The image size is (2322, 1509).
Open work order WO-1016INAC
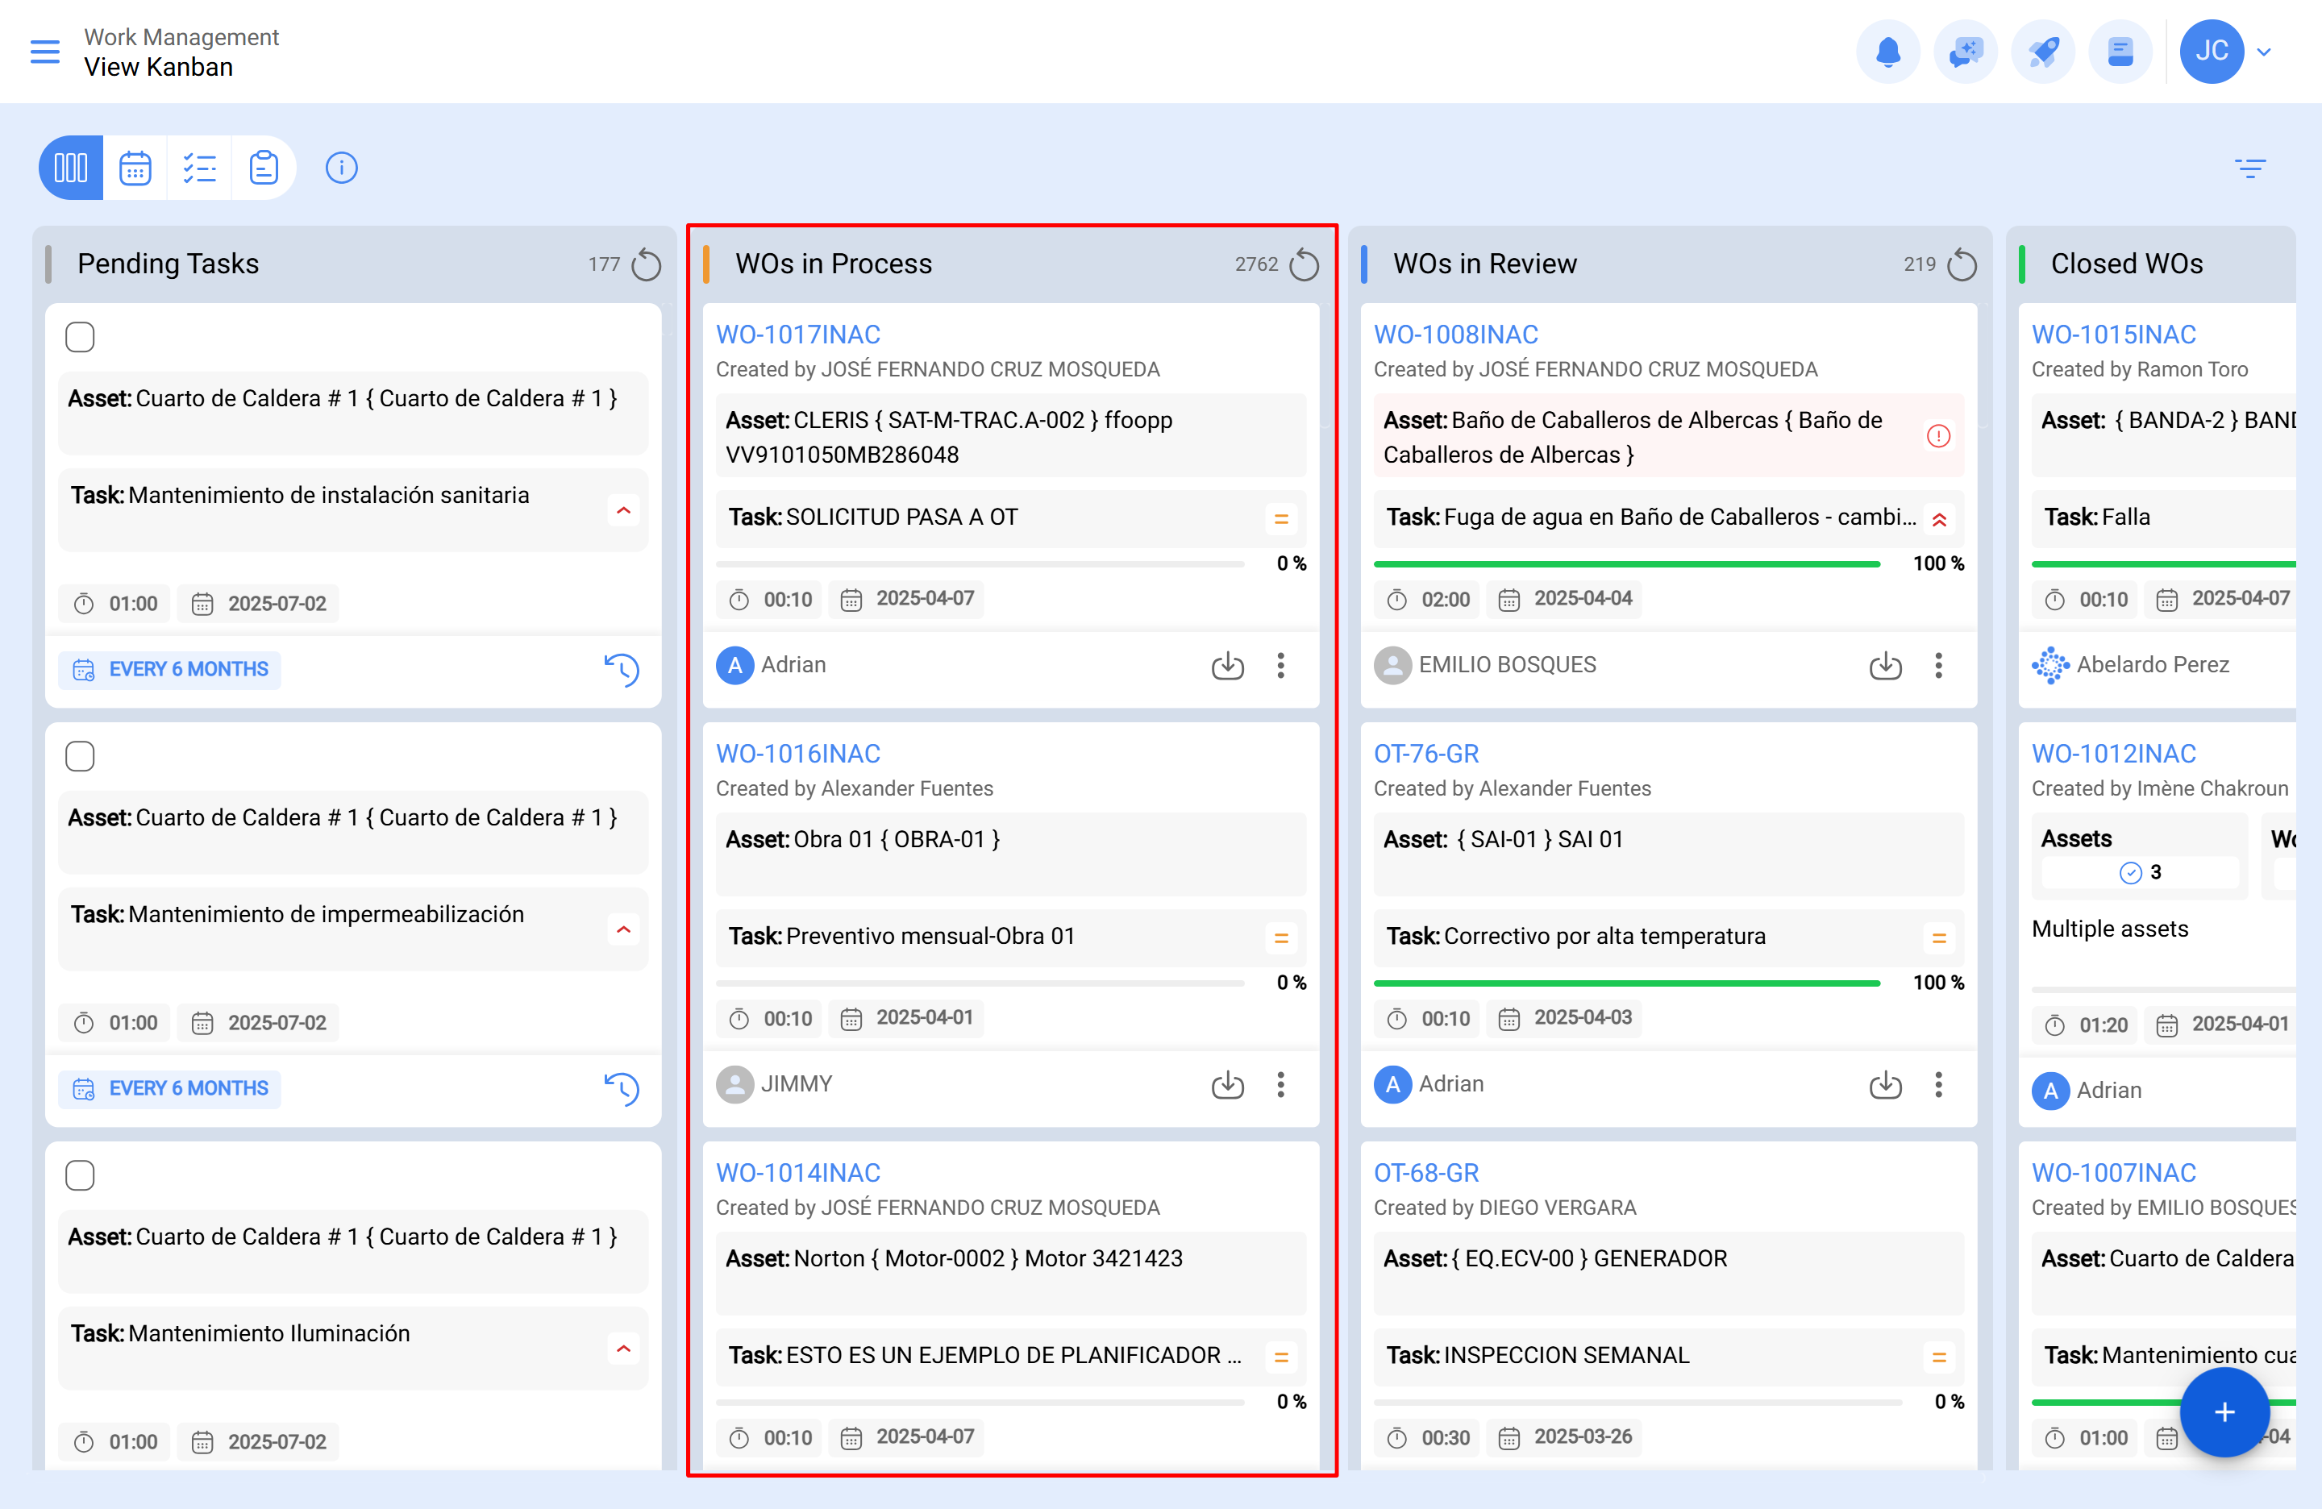click(798, 754)
